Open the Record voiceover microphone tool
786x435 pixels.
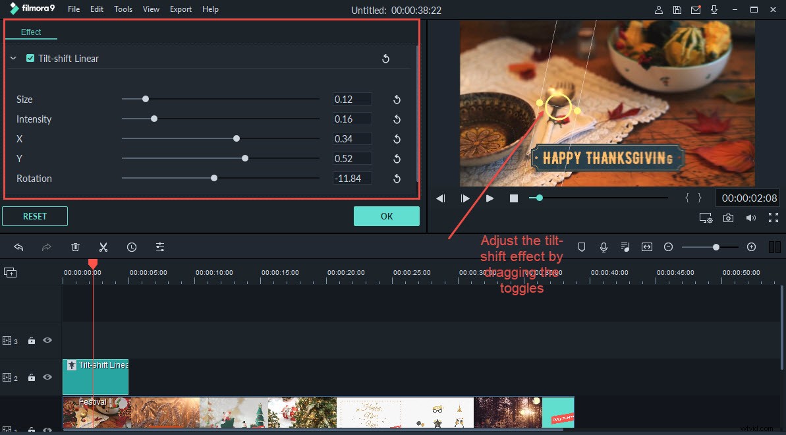point(604,246)
